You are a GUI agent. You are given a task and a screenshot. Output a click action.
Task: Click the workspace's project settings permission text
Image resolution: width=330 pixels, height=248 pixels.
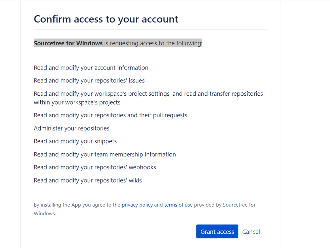click(x=148, y=98)
